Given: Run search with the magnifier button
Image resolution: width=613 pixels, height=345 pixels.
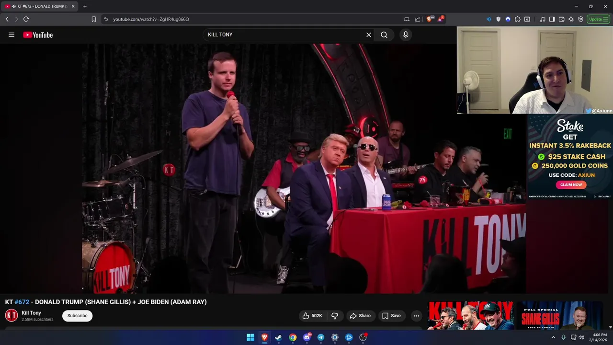Looking at the screenshot, I should (x=384, y=35).
